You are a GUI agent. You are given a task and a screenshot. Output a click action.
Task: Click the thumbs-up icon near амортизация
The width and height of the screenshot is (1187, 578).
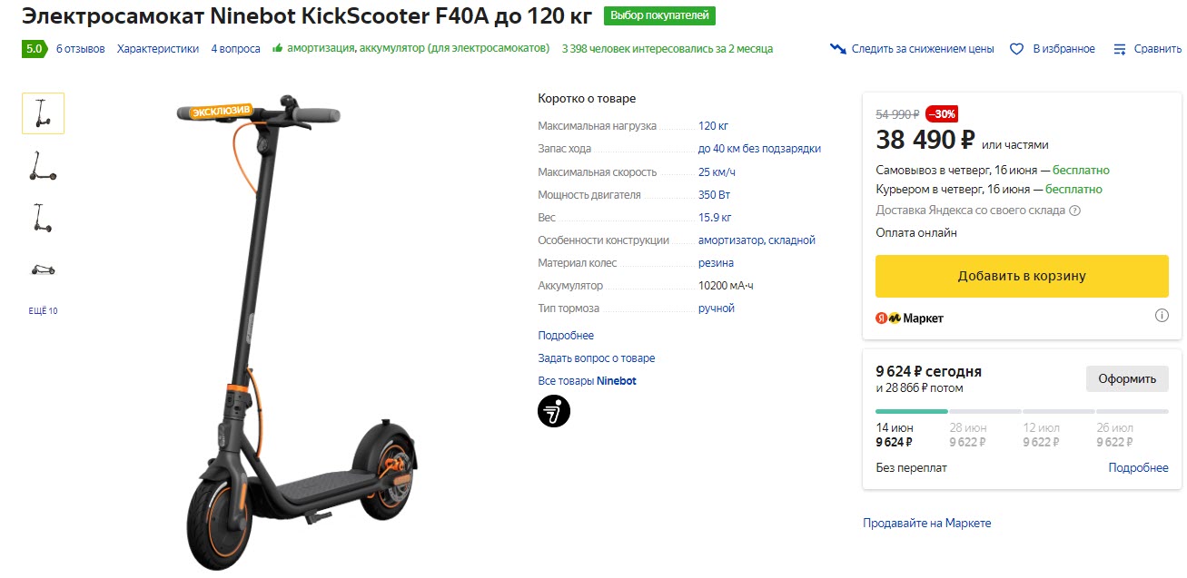(277, 49)
